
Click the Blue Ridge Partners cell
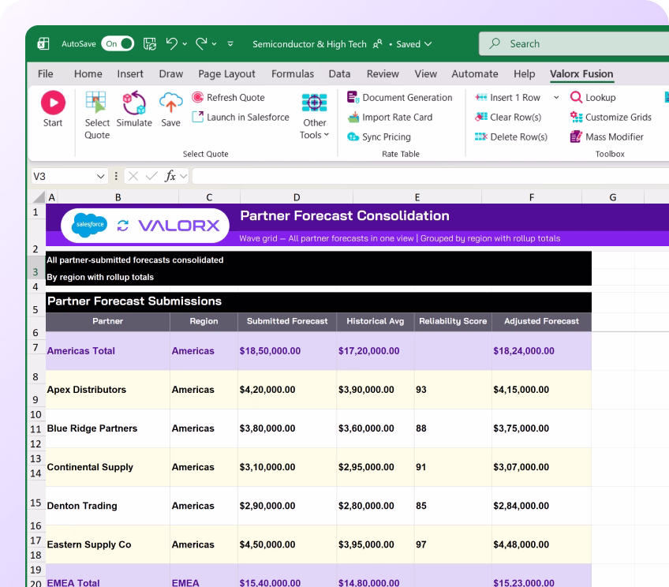pos(107,428)
